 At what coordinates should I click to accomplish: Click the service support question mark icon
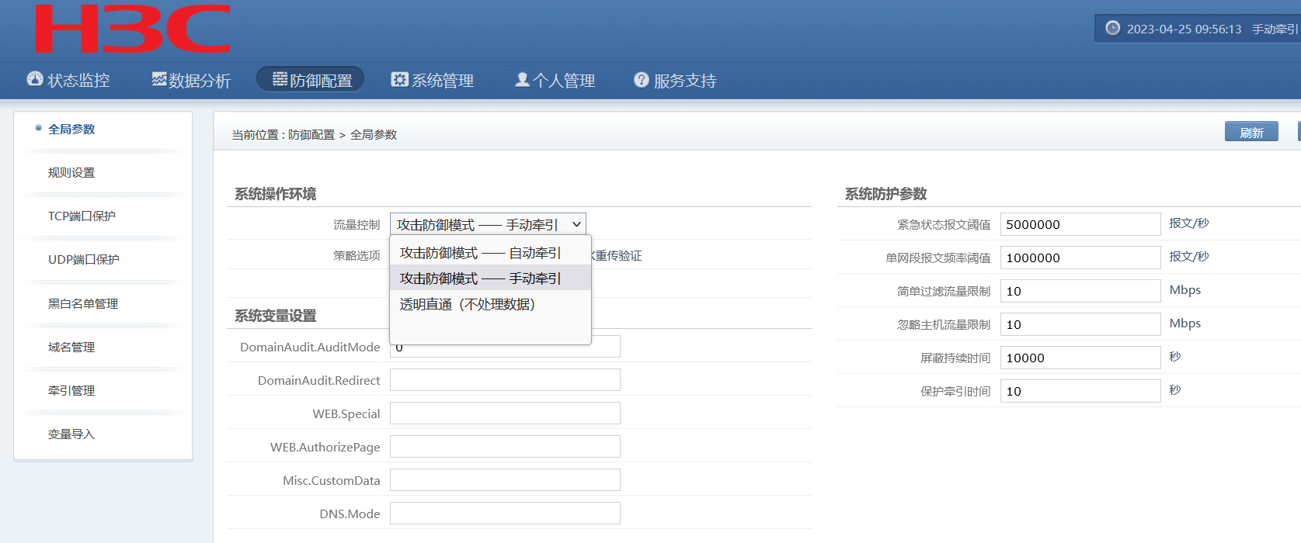click(x=641, y=79)
